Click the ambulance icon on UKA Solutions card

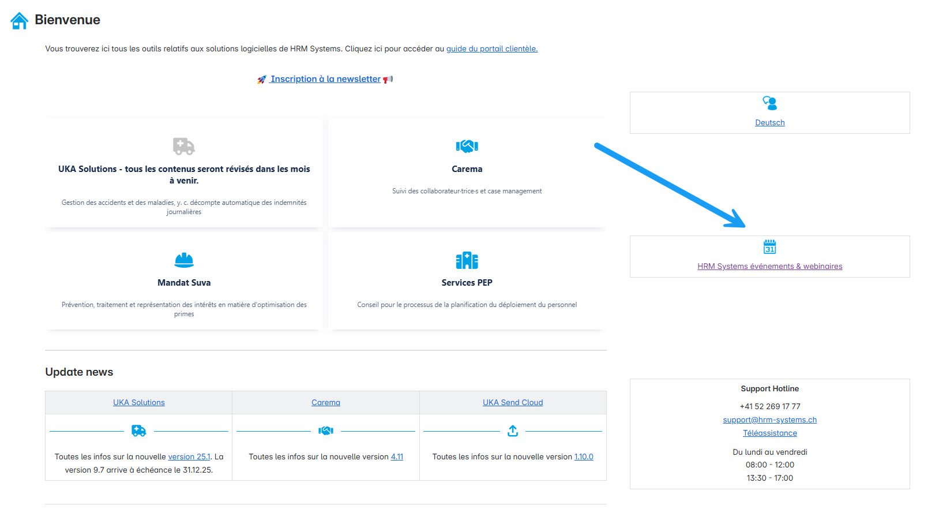(184, 146)
